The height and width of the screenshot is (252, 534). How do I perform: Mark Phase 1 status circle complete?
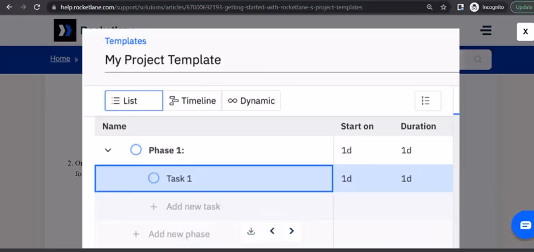(x=136, y=150)
